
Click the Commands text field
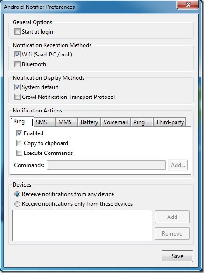tap(106, 165)
